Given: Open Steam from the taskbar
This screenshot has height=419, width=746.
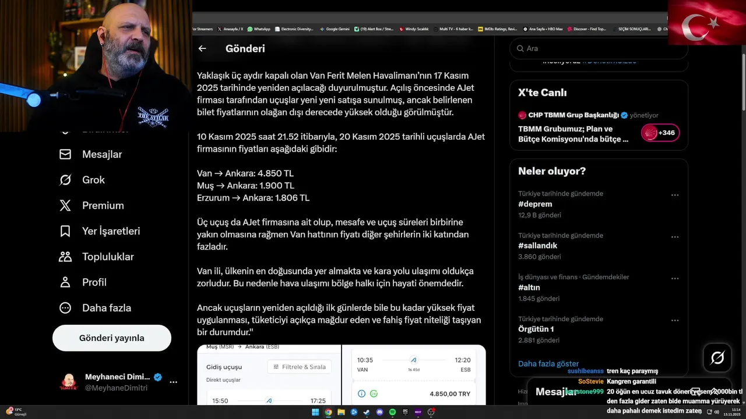Looking at the screenshot, I should pos(367,412).
